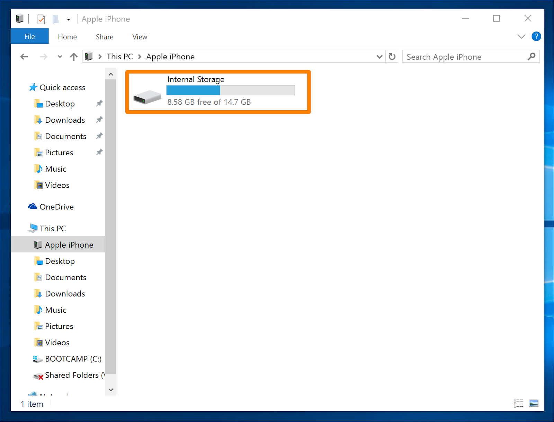Select This PC in navigation pane
The width and height of the screenshot is (554, 422).
click(x=47, y=228)
